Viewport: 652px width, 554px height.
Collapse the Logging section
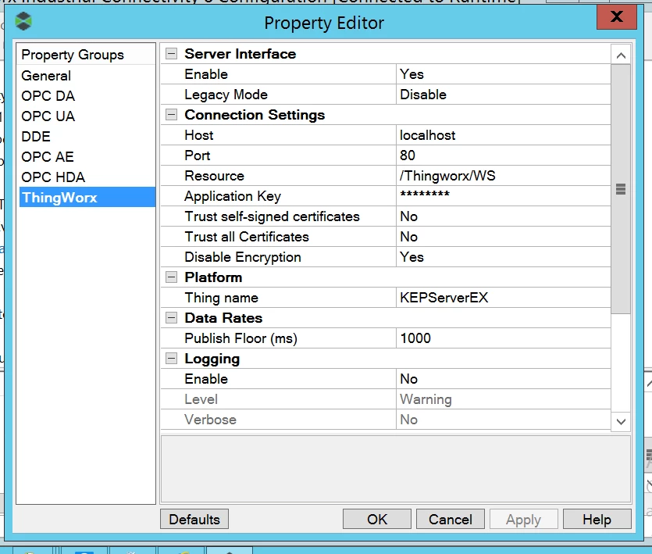pos(171,359)
